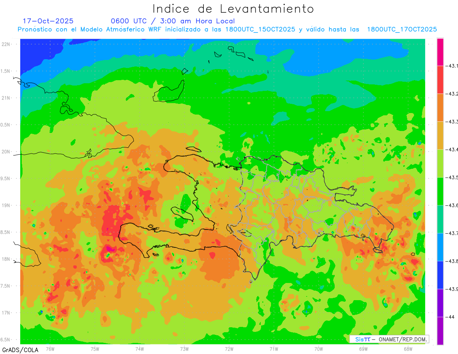Click the legend value -43.9
Viewport: 458px width, 354px height.
[452, 289]
